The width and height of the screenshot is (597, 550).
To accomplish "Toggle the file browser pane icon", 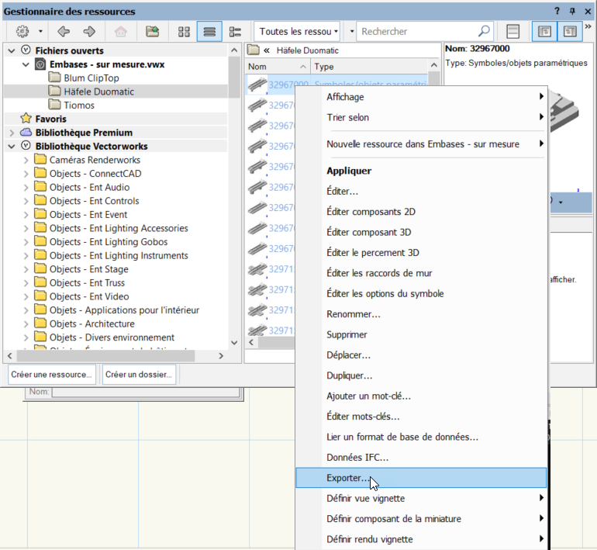I will (544, 31).
